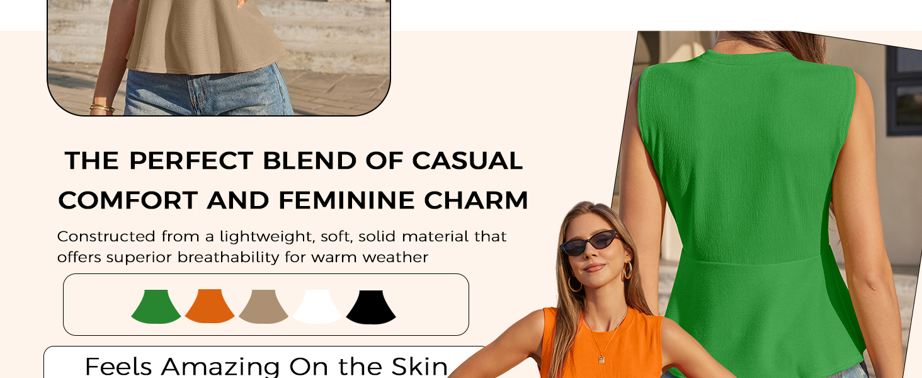Click the 'Perfect Blend of Casual' headline

(293, 161)
